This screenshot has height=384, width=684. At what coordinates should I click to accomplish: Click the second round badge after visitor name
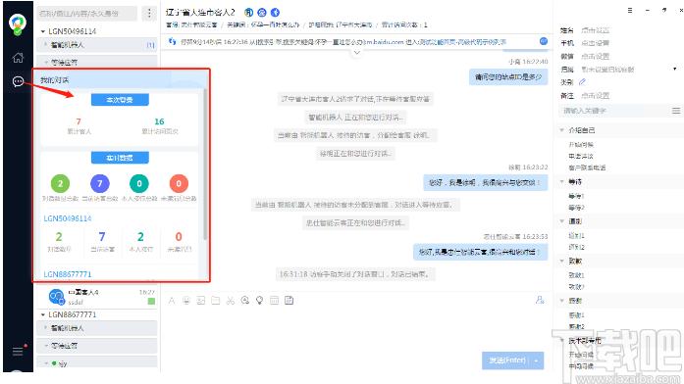tap(262, 12)
